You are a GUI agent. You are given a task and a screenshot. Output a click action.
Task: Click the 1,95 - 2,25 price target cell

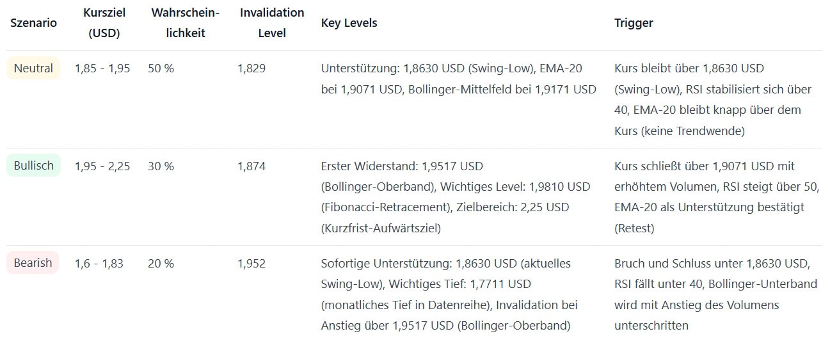tap(102, 166)
